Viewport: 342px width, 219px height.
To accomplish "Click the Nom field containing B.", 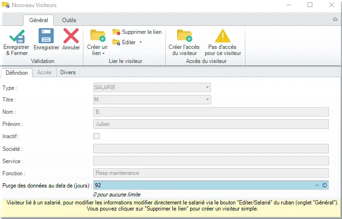I will (x=211, y=112).
